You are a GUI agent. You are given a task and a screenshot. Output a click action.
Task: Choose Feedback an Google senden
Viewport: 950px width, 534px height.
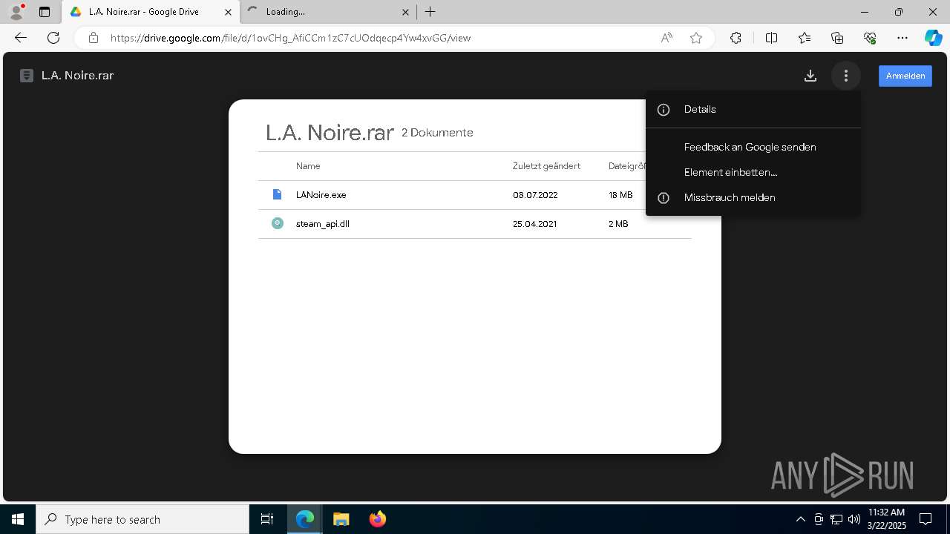(753, 147)
